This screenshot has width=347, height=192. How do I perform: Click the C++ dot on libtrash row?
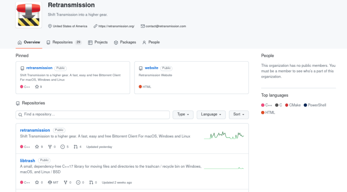pyautogui.click(x=21, y=182)
